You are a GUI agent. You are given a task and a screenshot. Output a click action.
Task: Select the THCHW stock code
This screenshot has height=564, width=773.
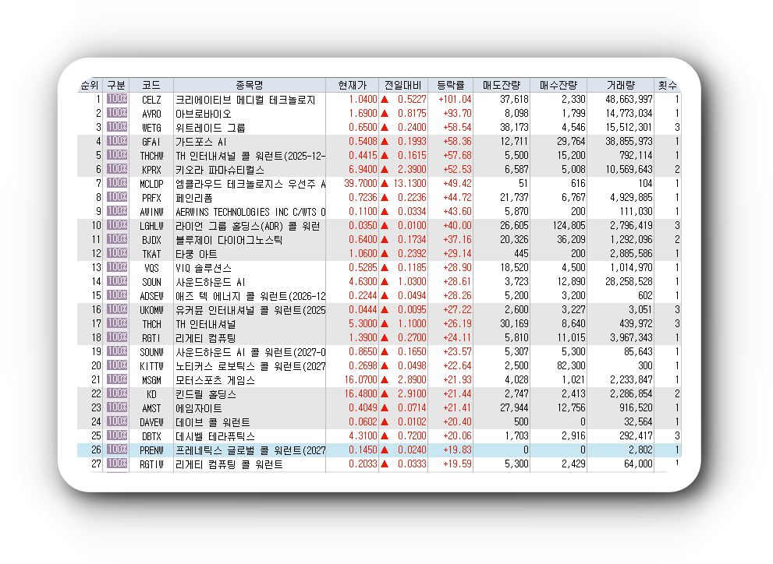coord(151,156)
